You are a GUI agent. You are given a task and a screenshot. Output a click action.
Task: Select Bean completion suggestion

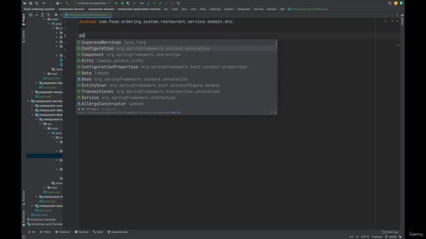click(x=176, y=79)
